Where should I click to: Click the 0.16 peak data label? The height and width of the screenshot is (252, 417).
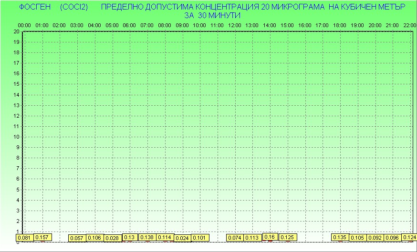(270, 237)
